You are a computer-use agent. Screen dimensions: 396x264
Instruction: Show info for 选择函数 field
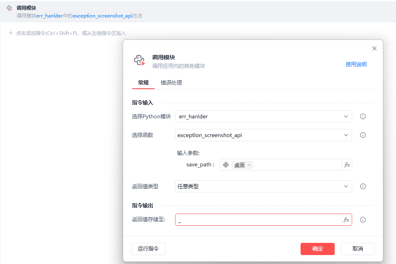pyautogui.click(x=363, y=135)
